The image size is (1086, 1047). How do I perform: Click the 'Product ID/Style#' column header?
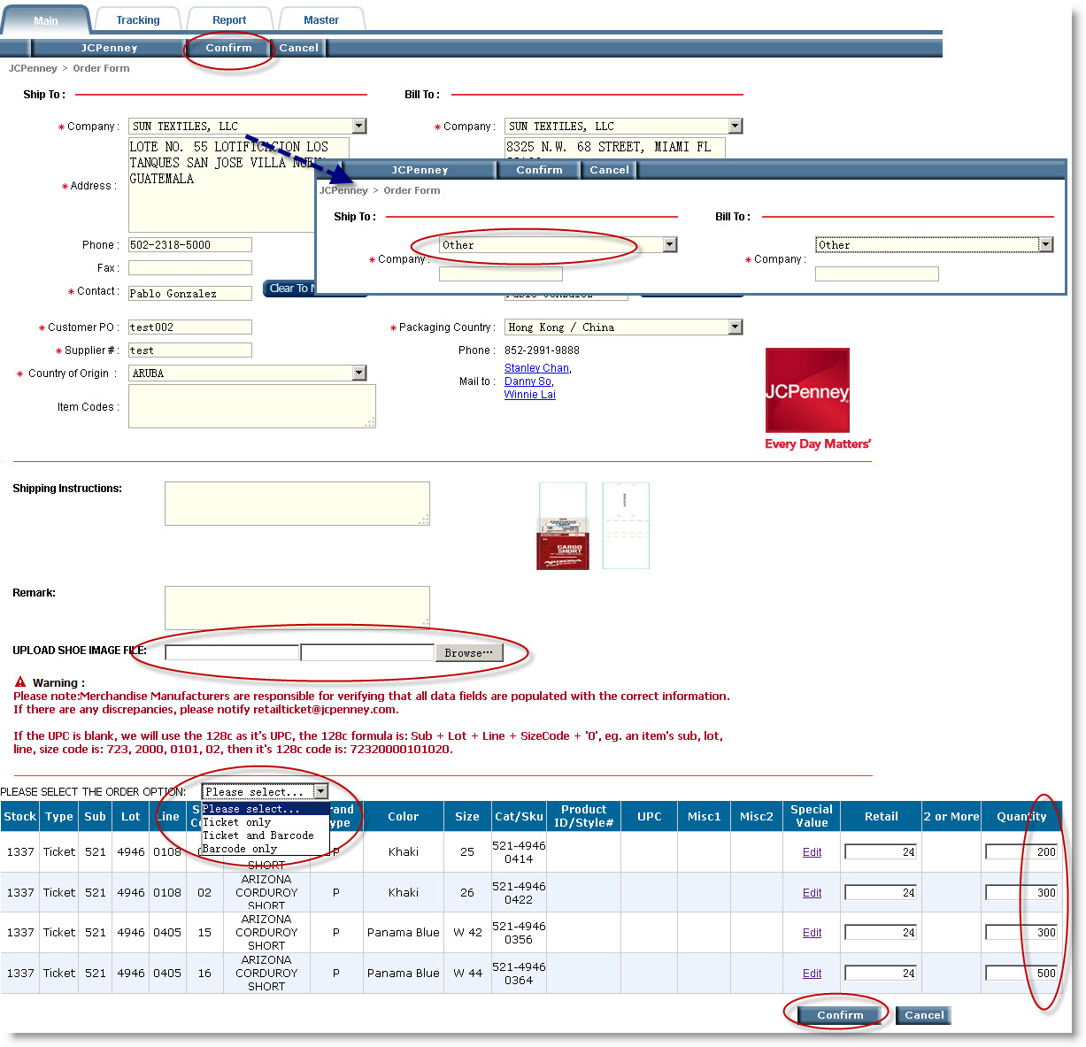click(x=584, y=816)
